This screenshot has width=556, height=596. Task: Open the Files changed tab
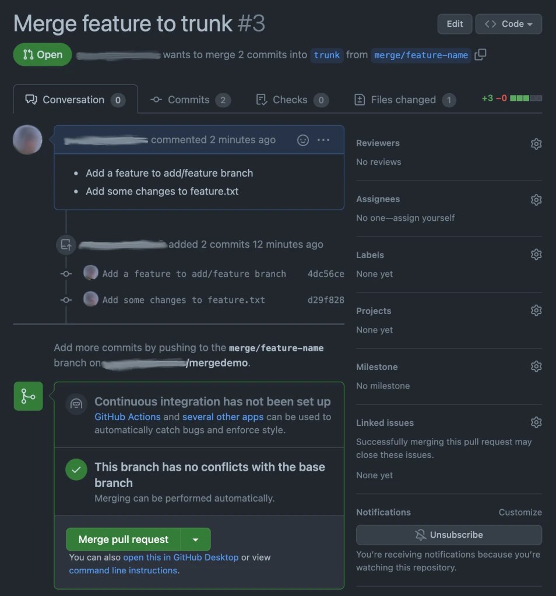(404, 100)
